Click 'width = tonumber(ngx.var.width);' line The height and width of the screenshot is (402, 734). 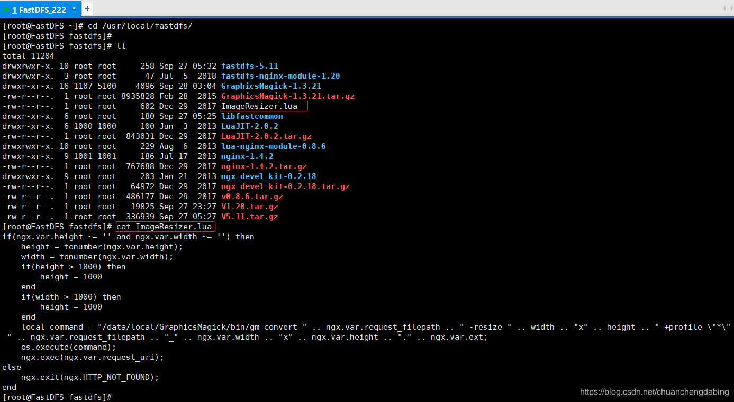pos(97,257)
